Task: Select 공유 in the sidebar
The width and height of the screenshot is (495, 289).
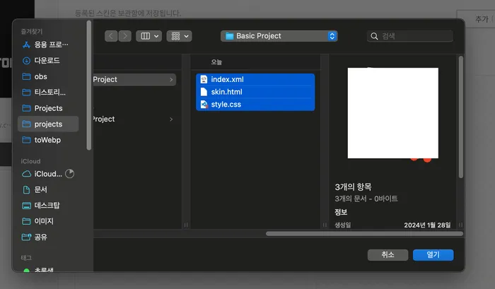Action: (x=48, y=237)
